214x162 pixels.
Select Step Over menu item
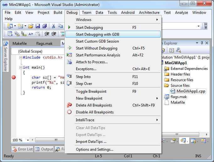[x=113, y=84]
